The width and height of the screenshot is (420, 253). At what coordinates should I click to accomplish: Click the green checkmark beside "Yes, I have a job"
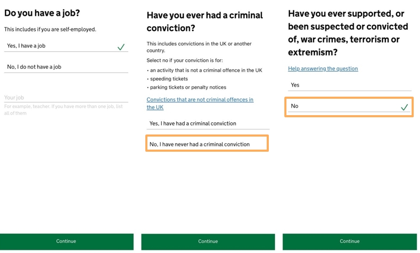tap(121, 47)
